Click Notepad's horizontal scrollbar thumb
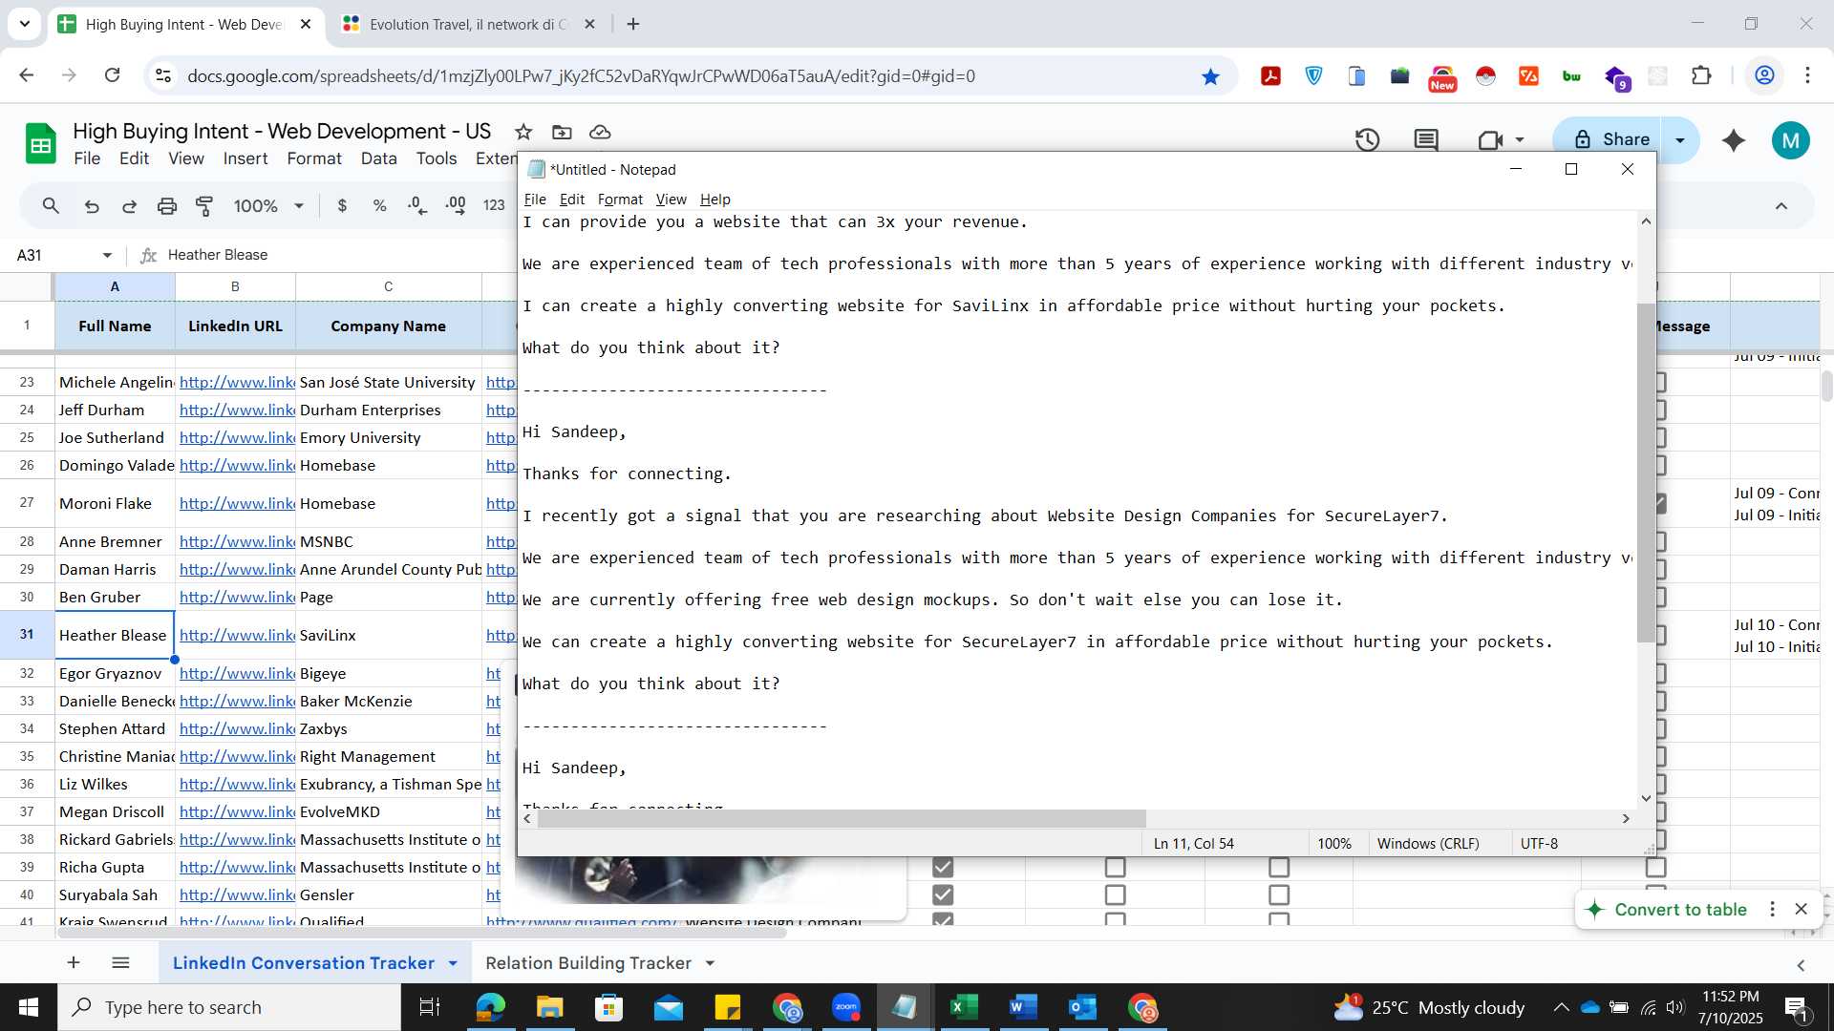This screenshot has width=1834, height=1031. [x=841, y=818]
